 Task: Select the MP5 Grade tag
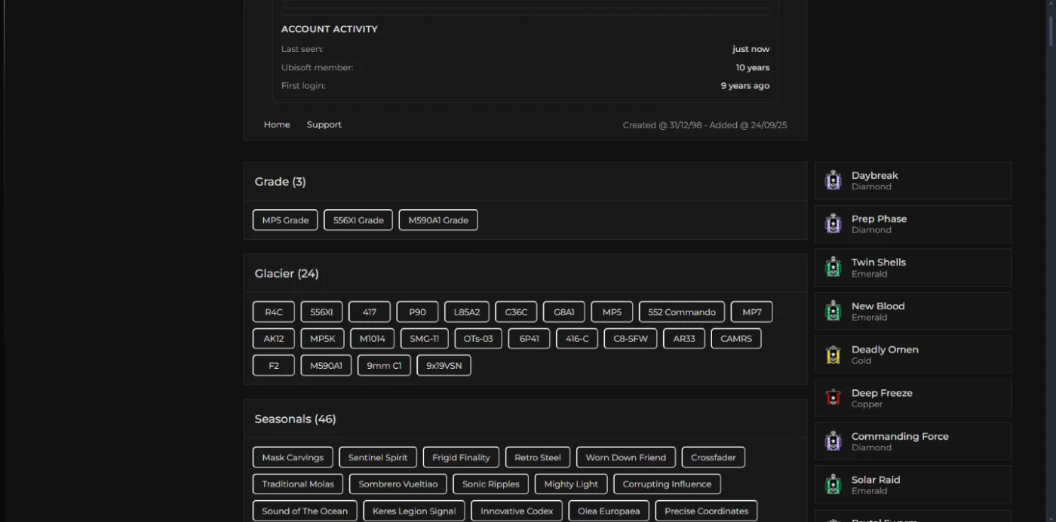pos(285,220)
